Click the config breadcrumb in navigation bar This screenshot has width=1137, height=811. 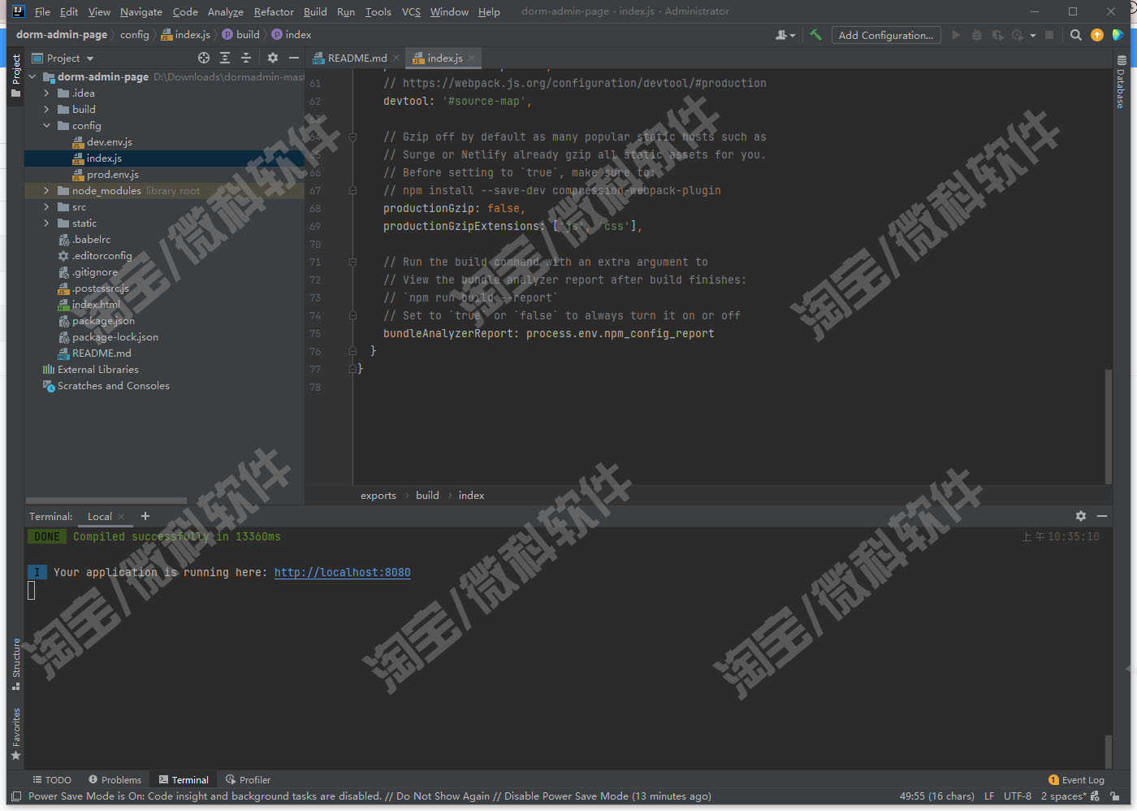135,35
